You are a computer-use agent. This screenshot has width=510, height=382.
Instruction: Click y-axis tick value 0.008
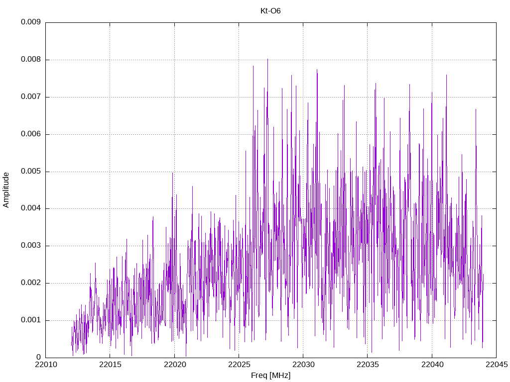[31, 59]
